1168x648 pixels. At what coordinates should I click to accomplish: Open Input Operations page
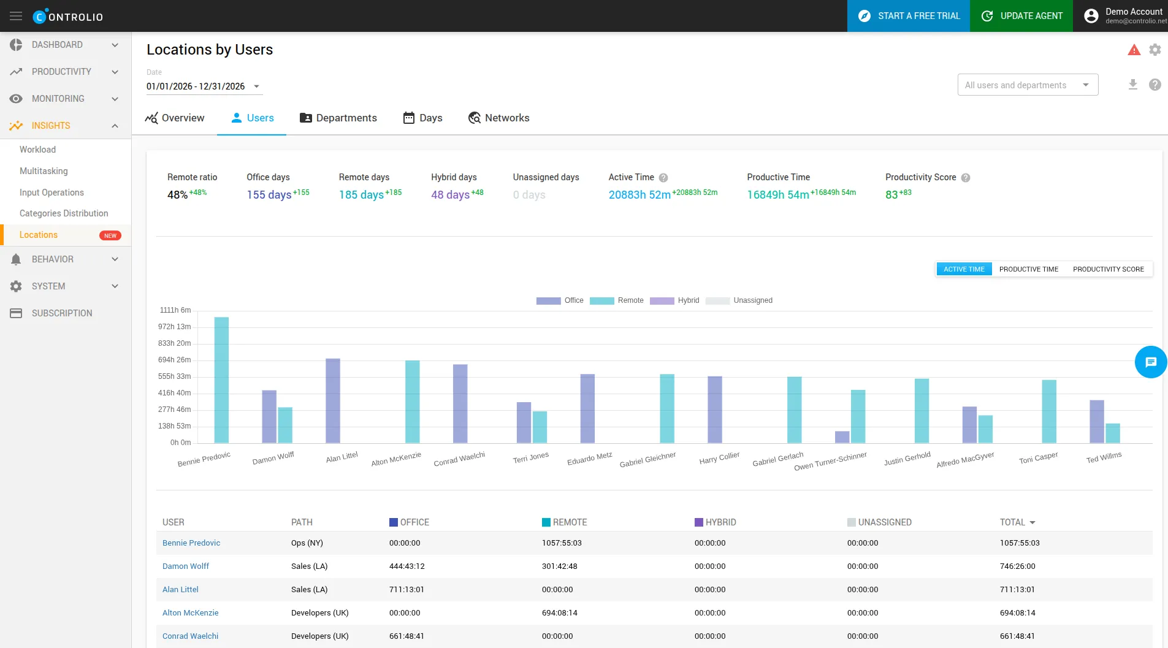(52, 192)
